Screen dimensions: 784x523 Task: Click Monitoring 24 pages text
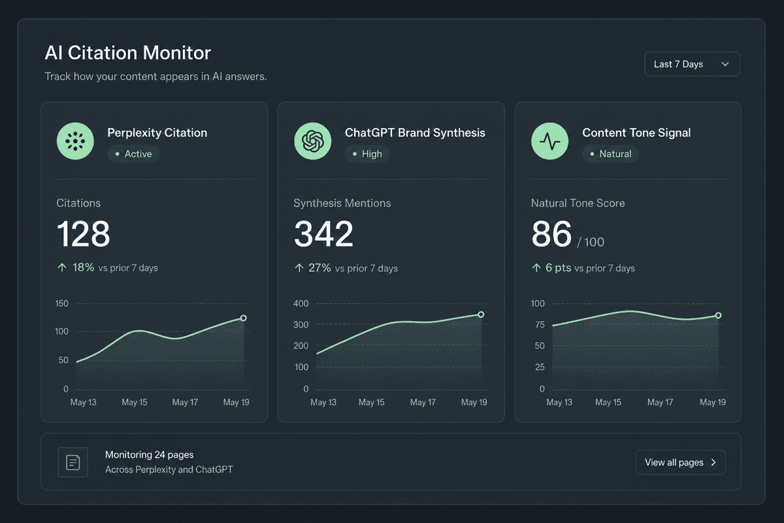150,454
